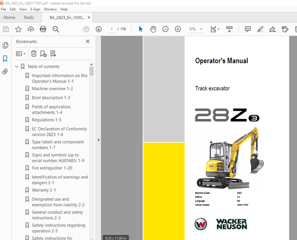The width and height of the screenshot is (297, 240).
Task: Add document to starred with star icon
Action: click(18, 29)
